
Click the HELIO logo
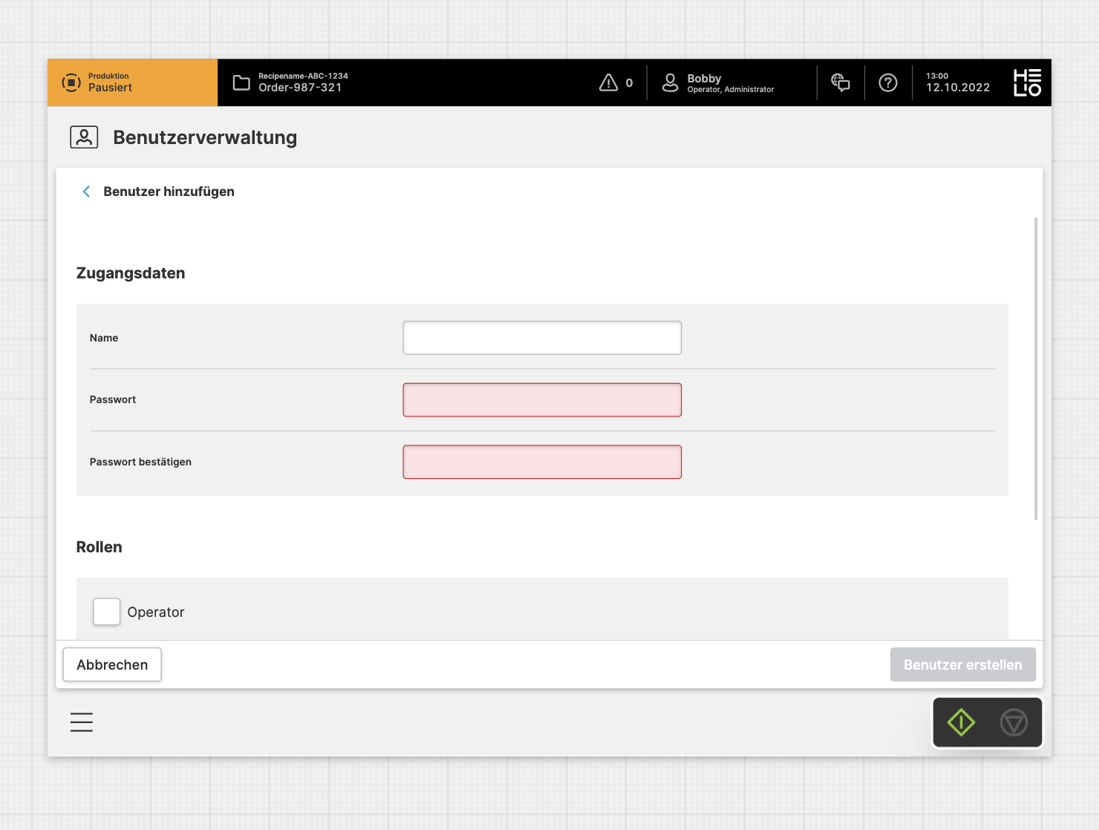coord(1027,82)
